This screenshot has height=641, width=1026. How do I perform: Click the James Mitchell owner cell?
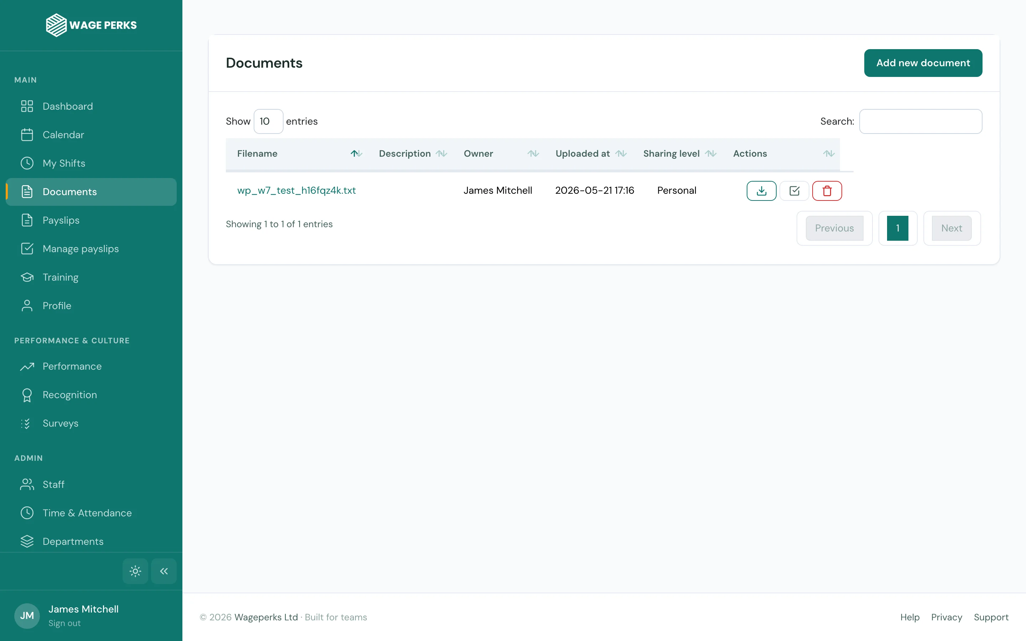pos(498,191)
